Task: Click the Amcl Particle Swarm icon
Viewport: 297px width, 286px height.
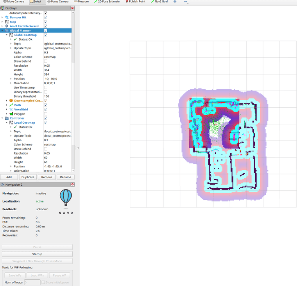Action: pos(7,26)
